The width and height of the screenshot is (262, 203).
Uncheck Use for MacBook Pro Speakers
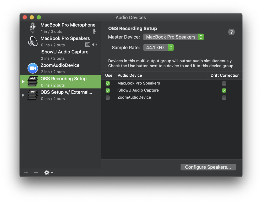108,84
